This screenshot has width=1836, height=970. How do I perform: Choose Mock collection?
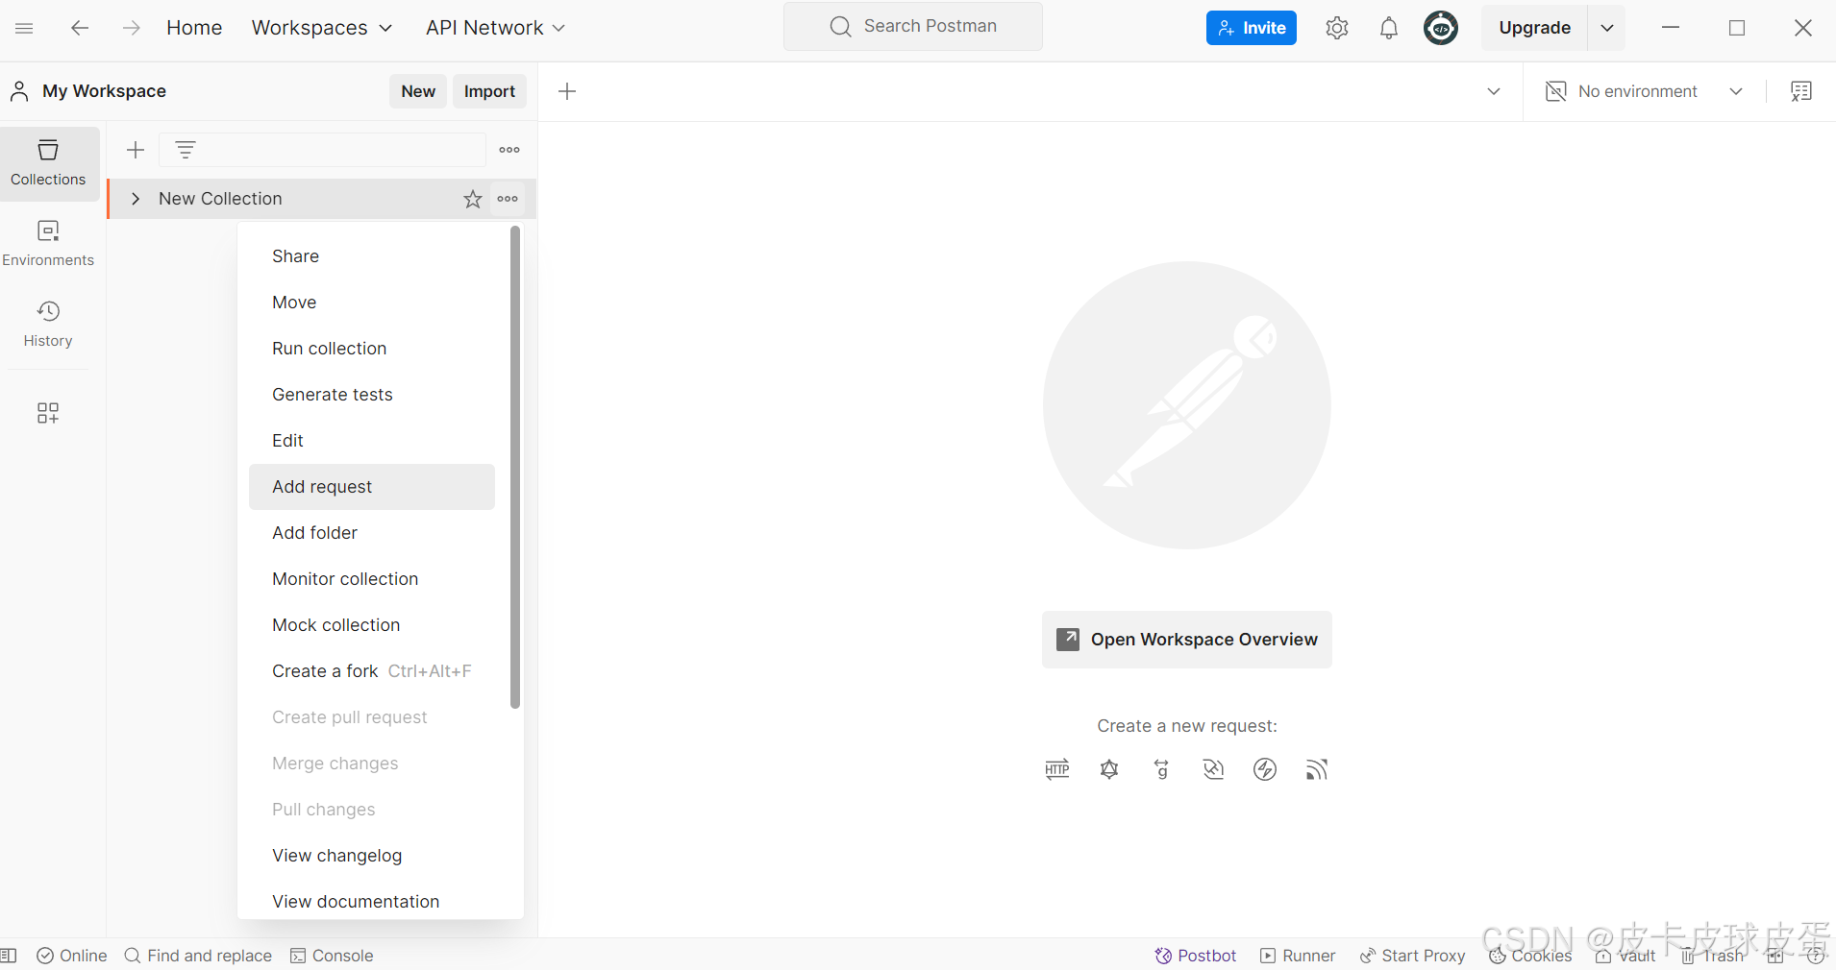(372, 625)
